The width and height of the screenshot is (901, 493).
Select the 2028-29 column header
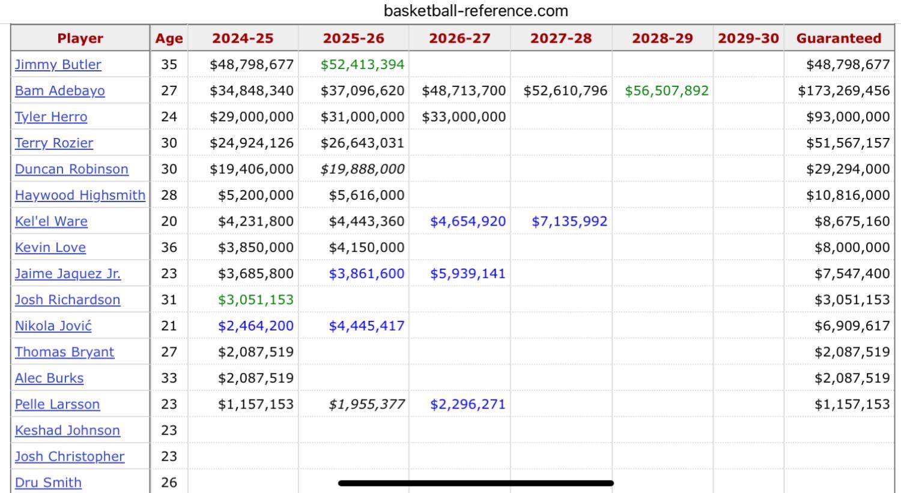pyautogui.click(x=663, y=38)
